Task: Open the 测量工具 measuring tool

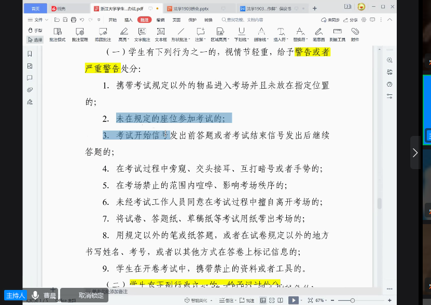Action: click(337, 35)
